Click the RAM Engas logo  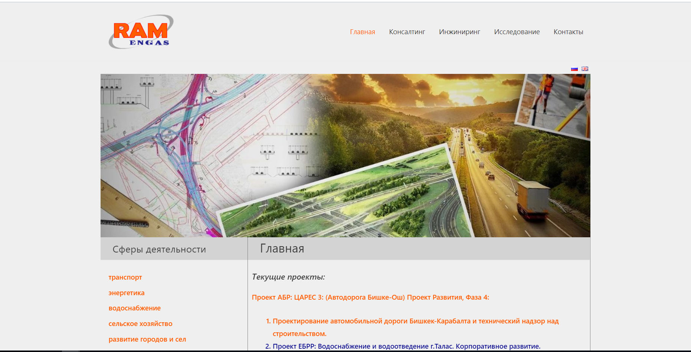pyautogui.click(x=141, y=32)
